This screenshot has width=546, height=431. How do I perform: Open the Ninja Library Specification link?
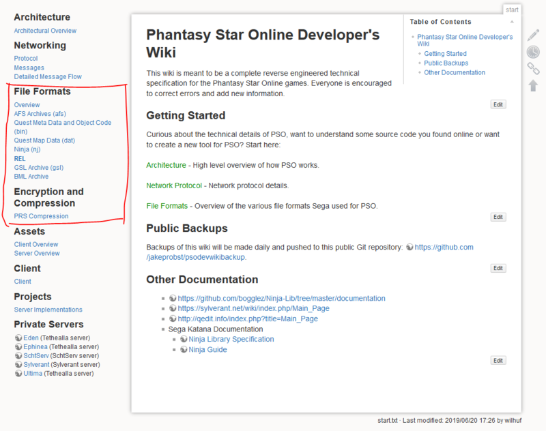click(x=231, y=339)
